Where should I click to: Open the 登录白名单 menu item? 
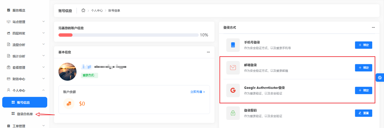25,114
